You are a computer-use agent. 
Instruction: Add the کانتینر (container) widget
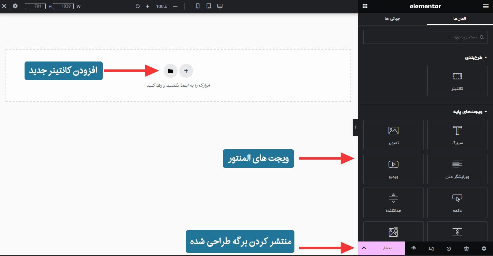[x=457, y=81]
